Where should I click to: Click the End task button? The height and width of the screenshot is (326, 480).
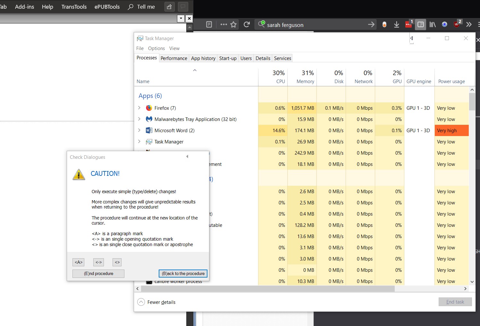[455, 302]
